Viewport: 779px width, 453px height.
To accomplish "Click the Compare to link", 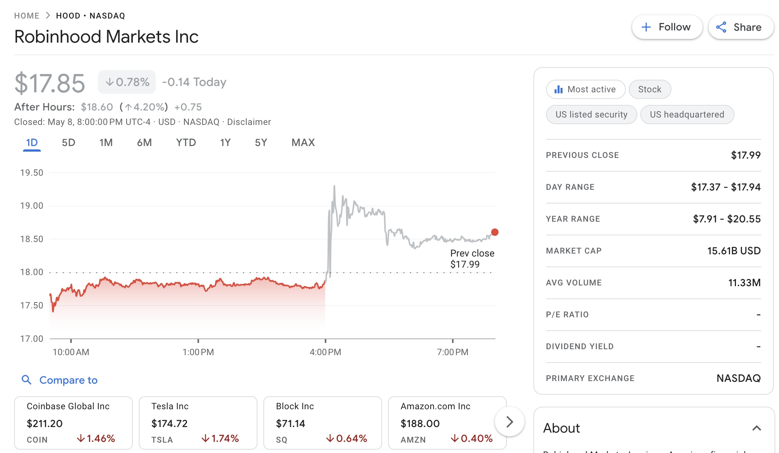I will 68,380.
